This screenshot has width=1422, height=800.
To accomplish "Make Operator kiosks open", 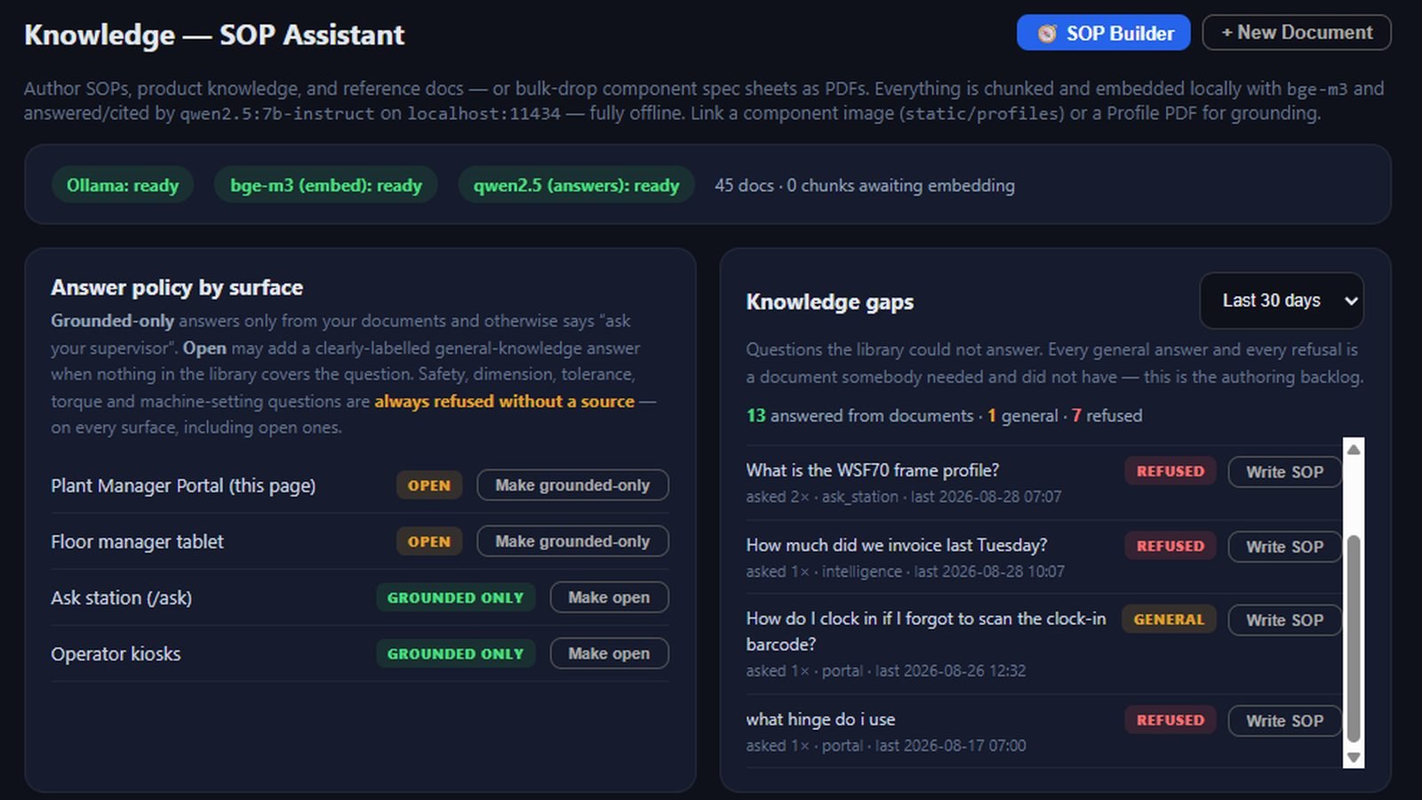I will (x=609, y=653).
